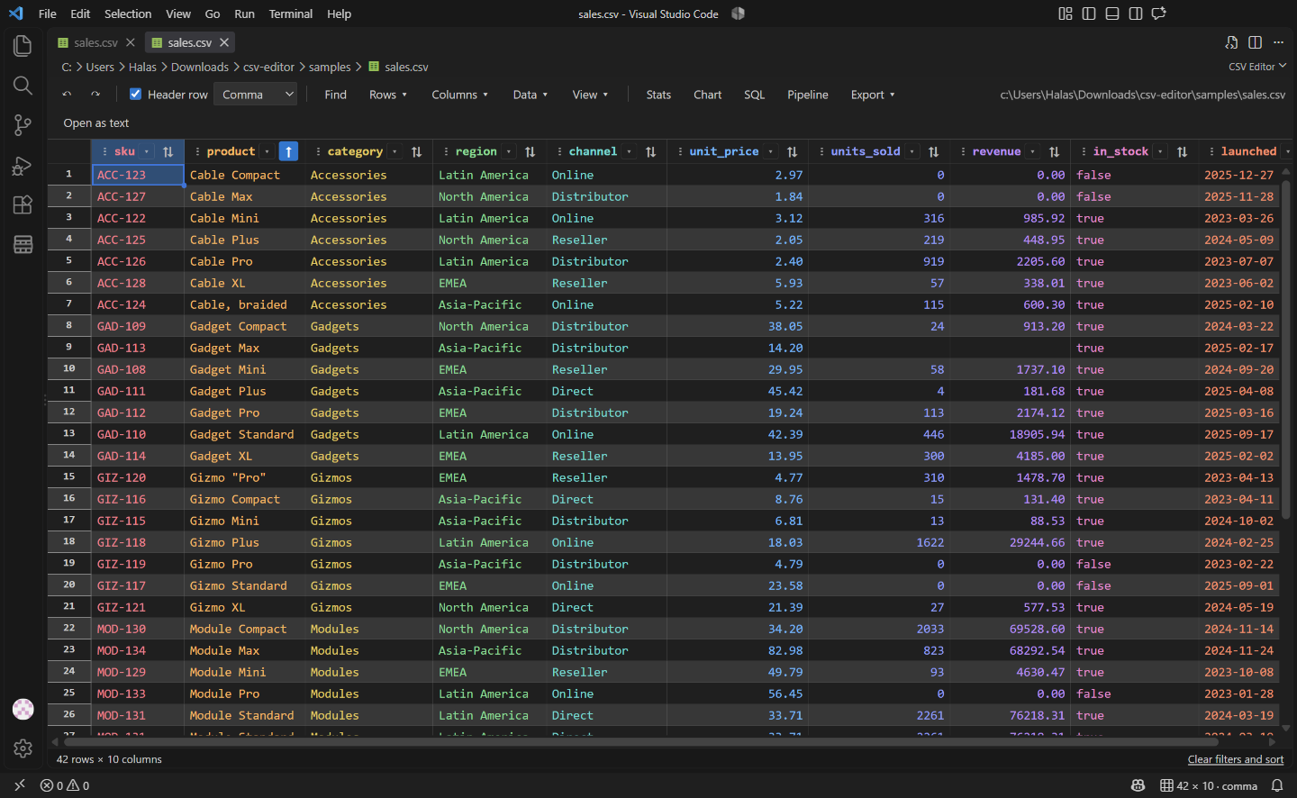The height and width of the screenshot is (798, 1297).
Task: Click the Copilot status icon in status bar
Action: click(x=1138, y=785)
